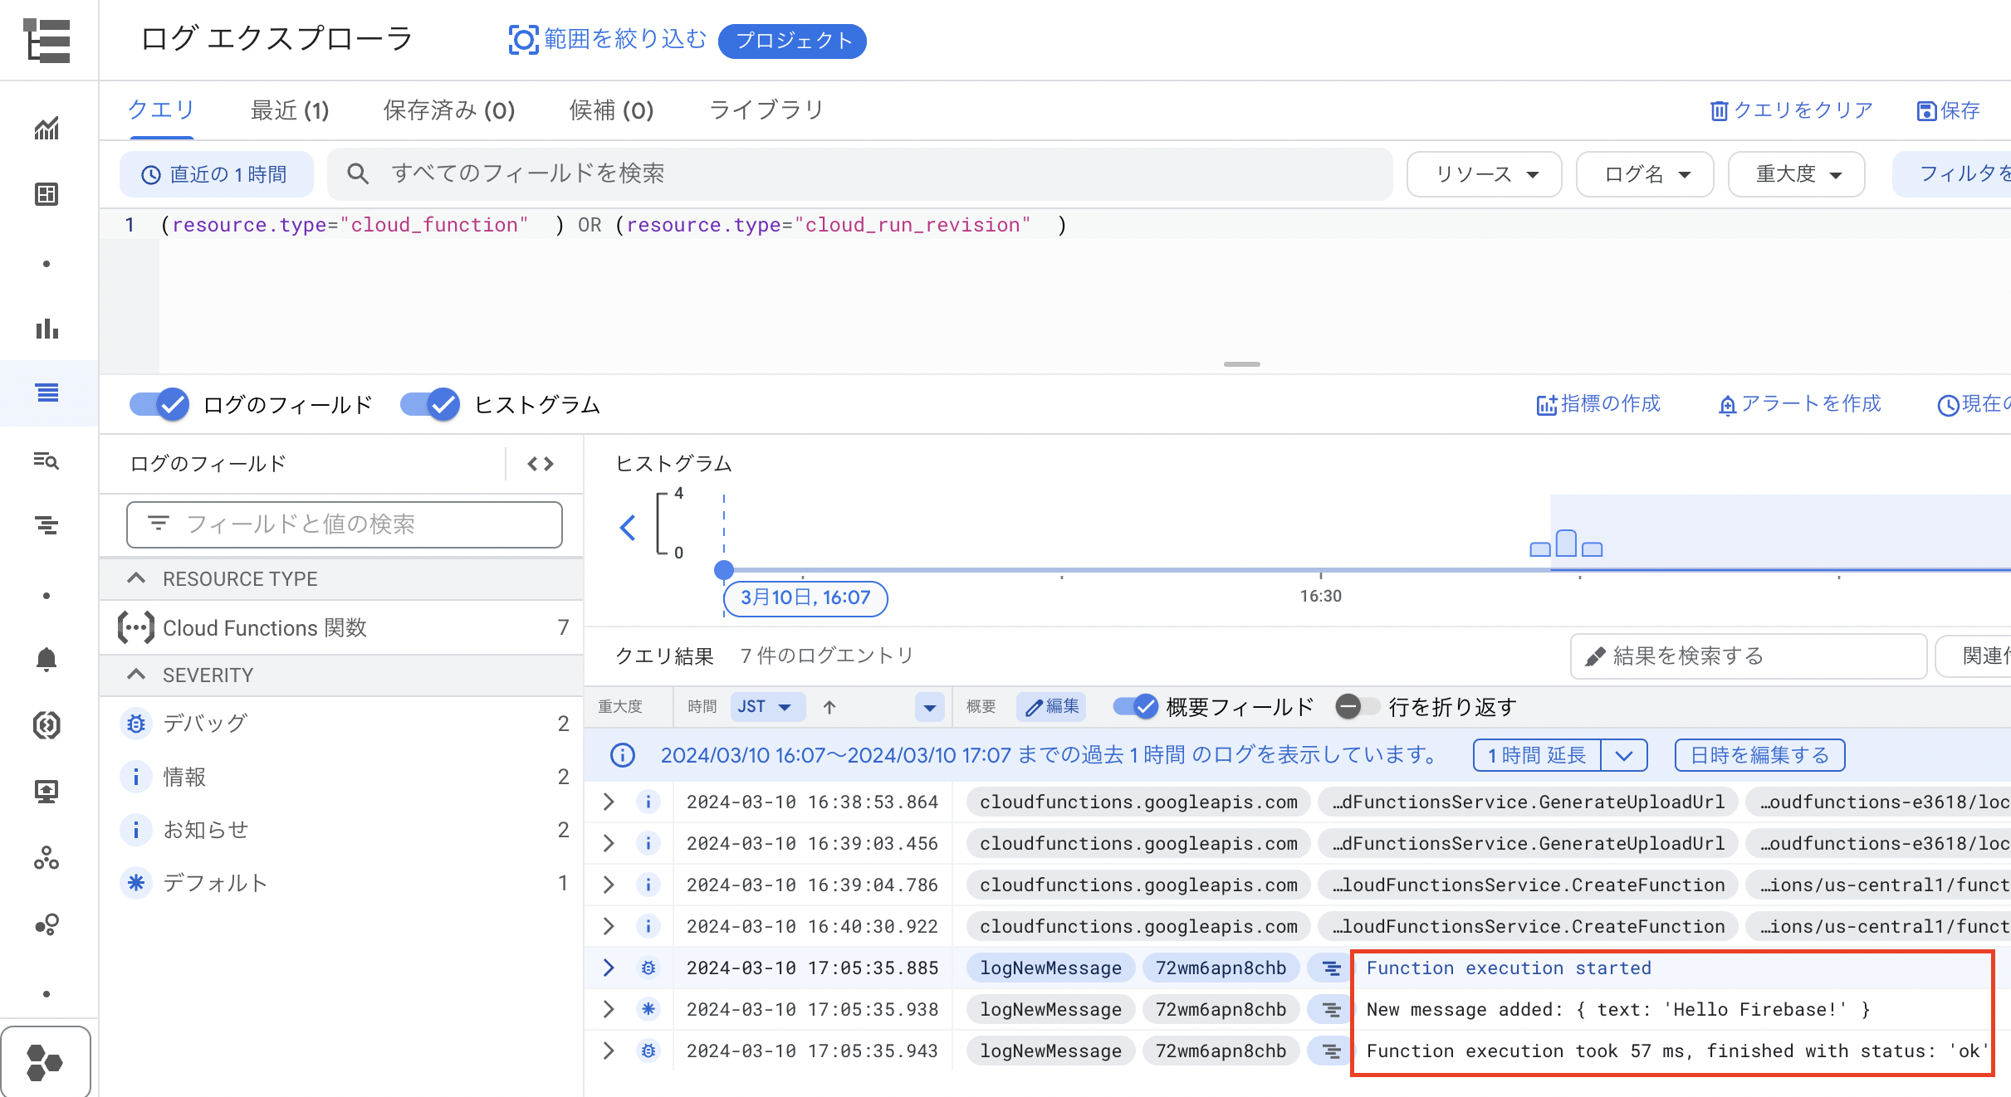Open the ライブラリ tab
The height and width of the screenshot is (1097, 2011).
tap(766, 110)
